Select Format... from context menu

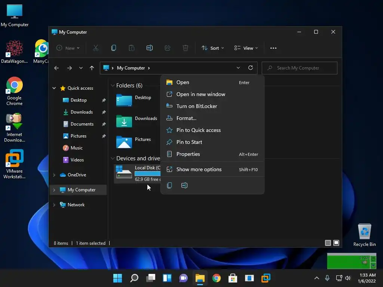point(212,118)
